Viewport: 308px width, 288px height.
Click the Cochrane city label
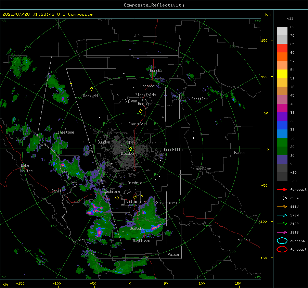tap(112, 191)
